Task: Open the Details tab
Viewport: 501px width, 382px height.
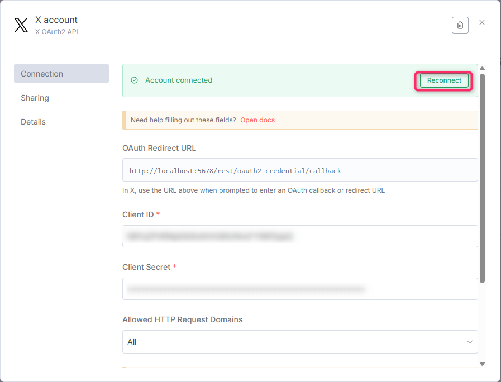Action: tap(34, 122)
